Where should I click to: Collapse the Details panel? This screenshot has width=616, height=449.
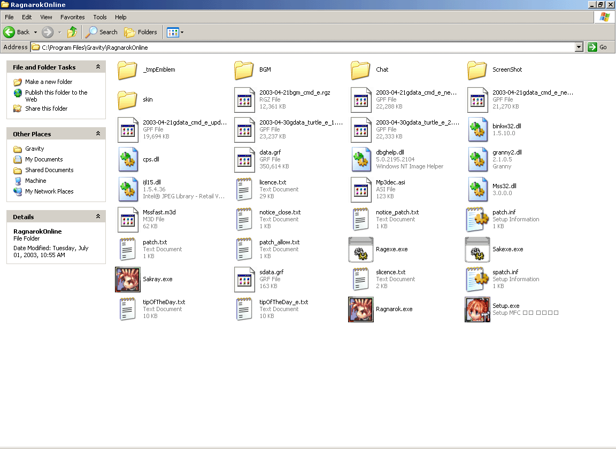pos(98,217)
